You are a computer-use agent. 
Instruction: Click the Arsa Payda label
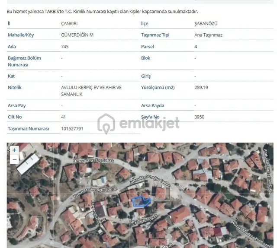click(152, 105)
